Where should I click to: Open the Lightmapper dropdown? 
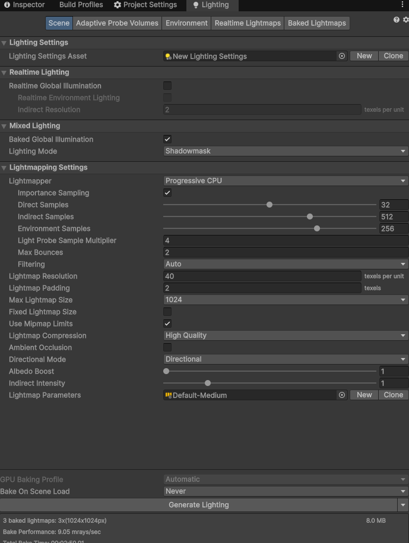tap(286, 181)
